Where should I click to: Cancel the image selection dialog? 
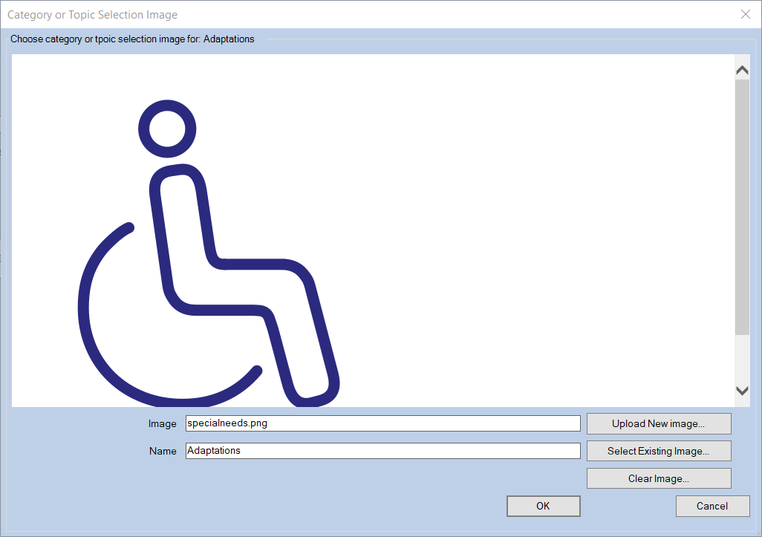(711, 506)
